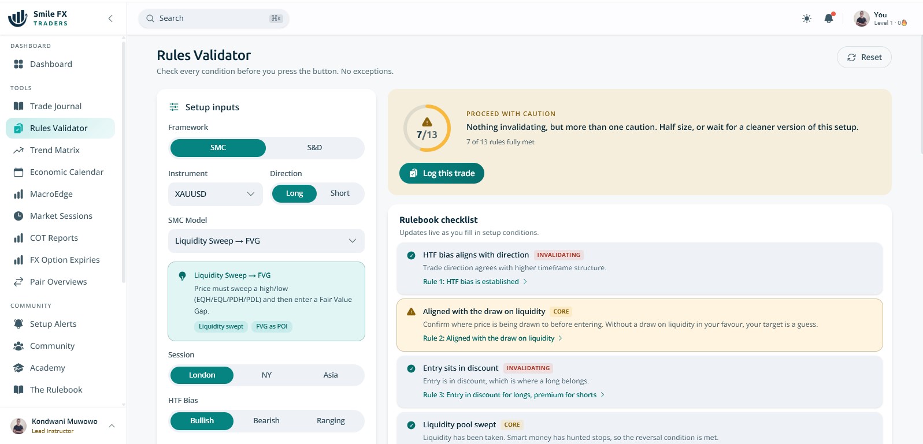This screenshot has width=923, height=444.
Task: Click into the Search field
Action: (214, 18)
